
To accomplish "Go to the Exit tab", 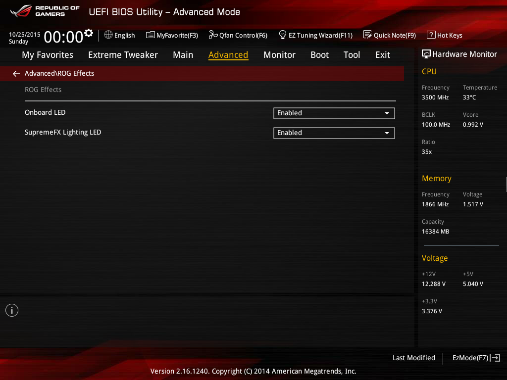I will tap(383, 55).
